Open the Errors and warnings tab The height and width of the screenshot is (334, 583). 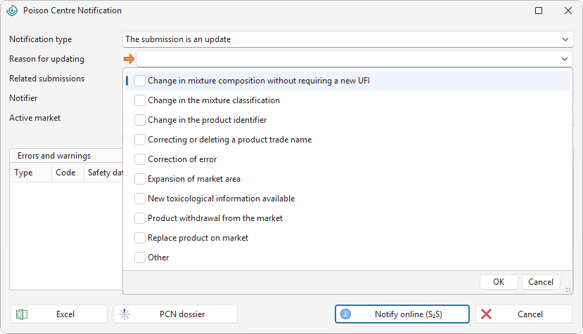coord(54,156)
